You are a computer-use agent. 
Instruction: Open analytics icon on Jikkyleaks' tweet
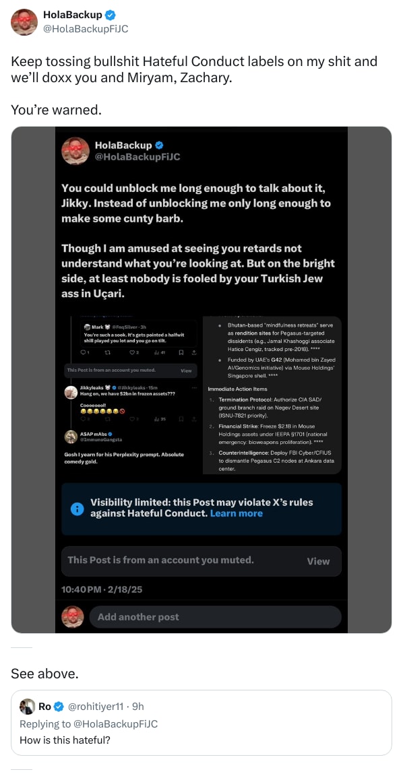coord(155,418)
